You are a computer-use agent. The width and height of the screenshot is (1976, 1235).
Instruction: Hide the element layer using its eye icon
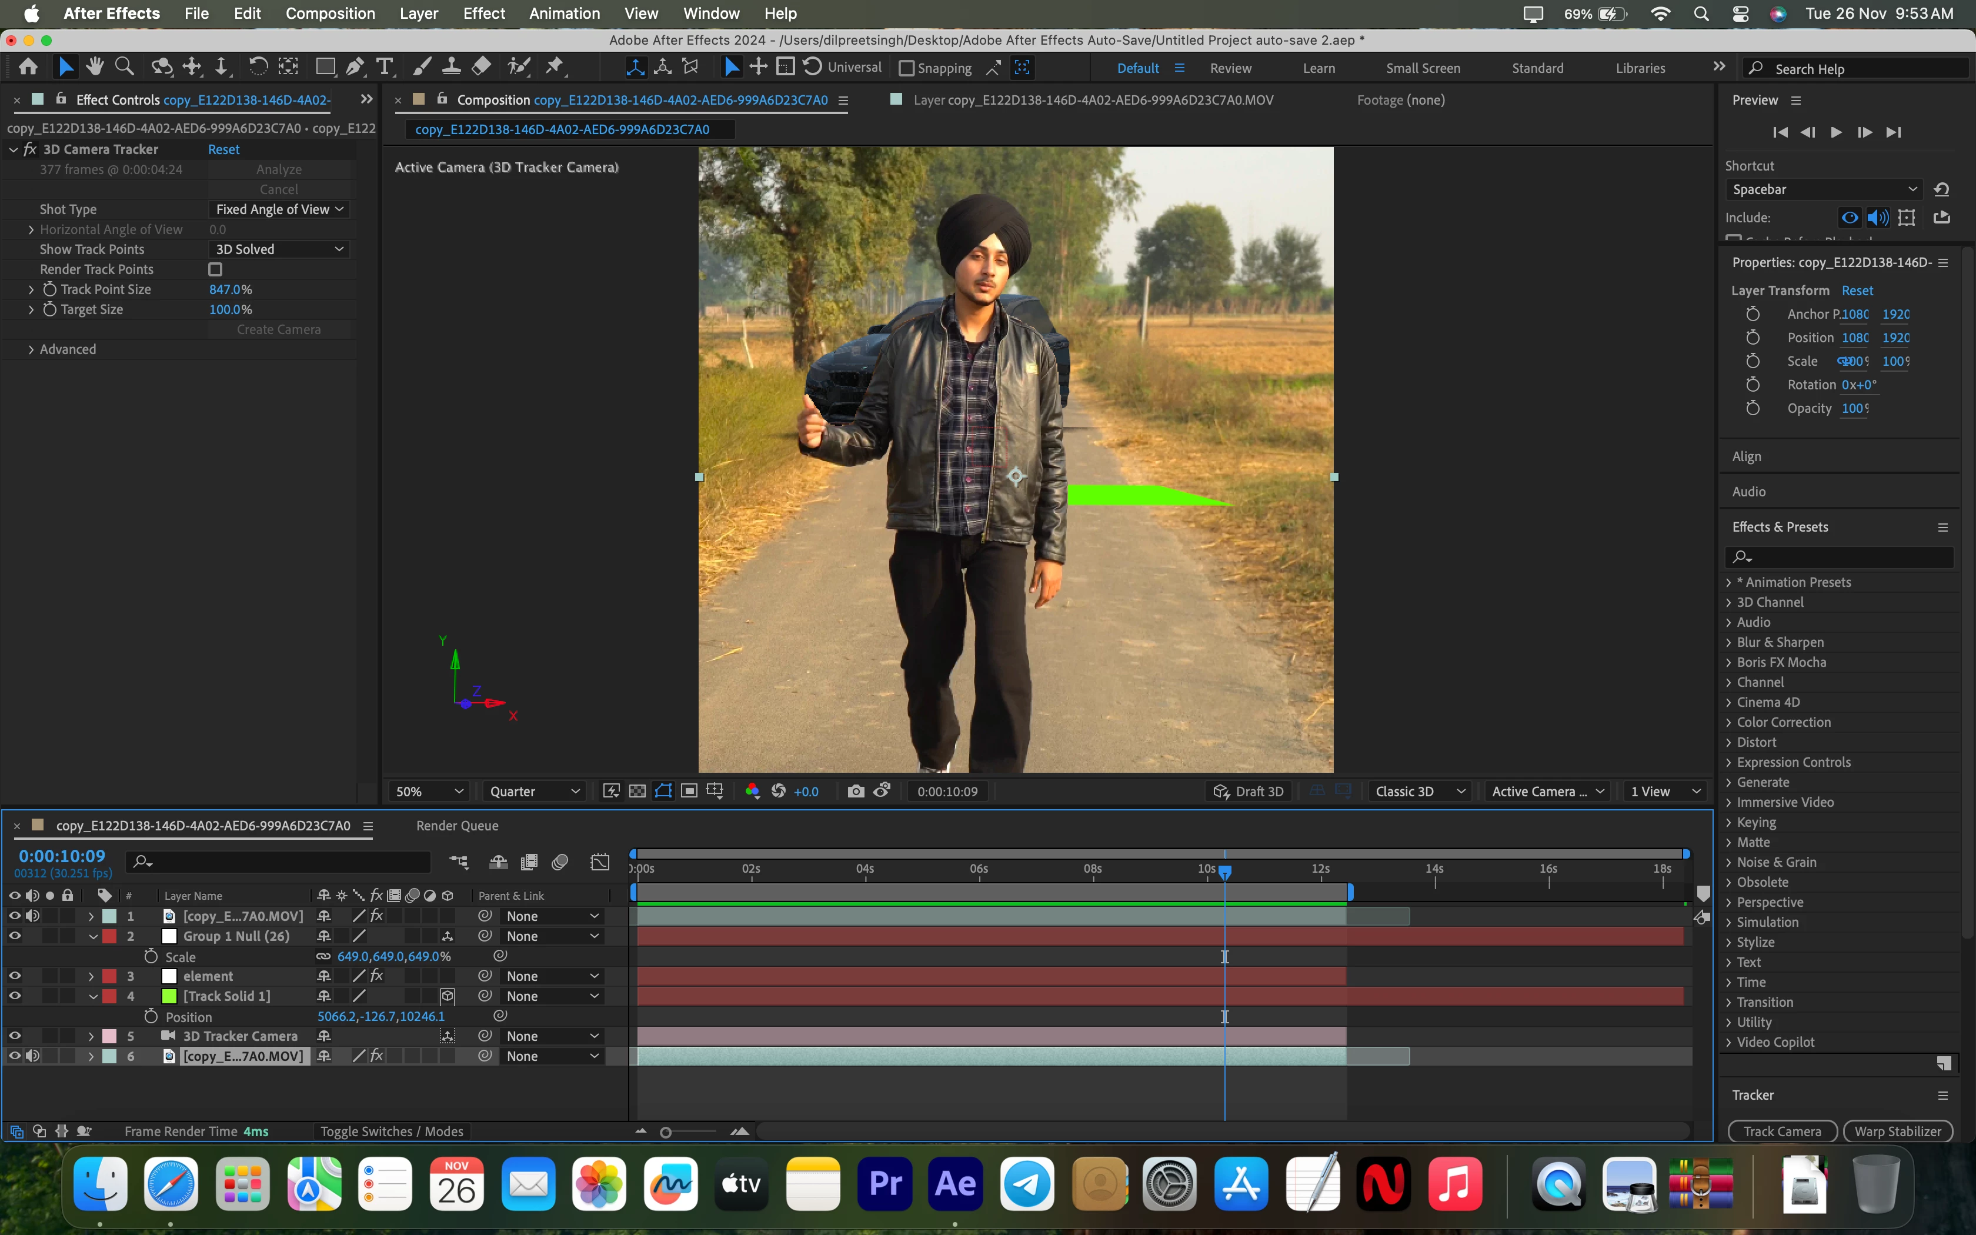pyautogui.click(x=15, y=975)
